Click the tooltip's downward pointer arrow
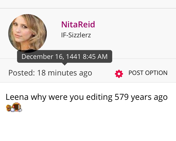176x141 pixels. pos(65,64)
